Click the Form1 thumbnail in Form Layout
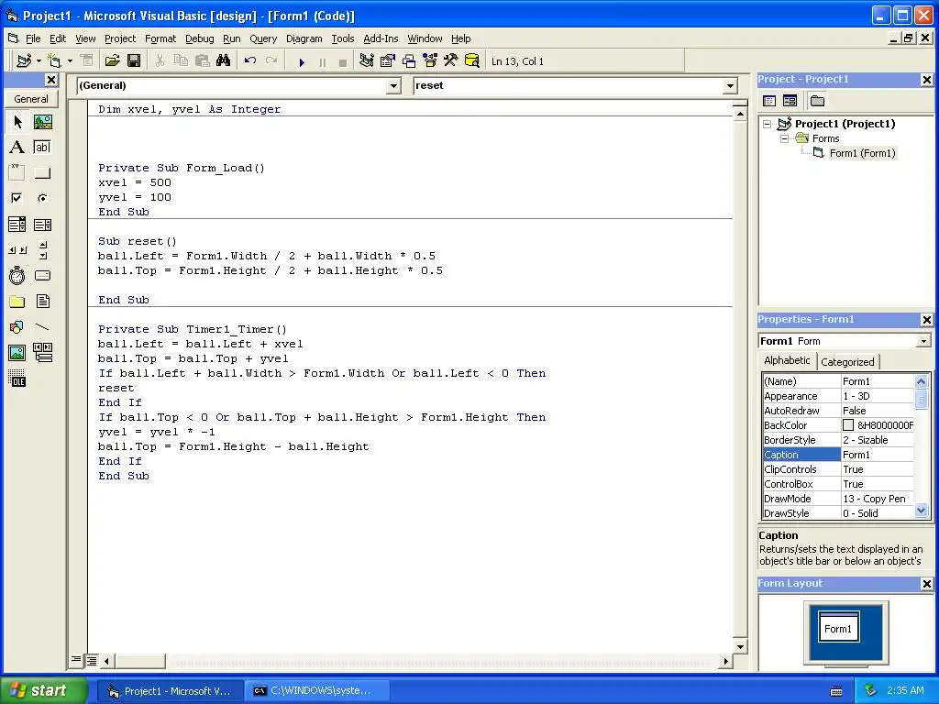This screenshot has width=939, height=704. (x=839, y=627)
